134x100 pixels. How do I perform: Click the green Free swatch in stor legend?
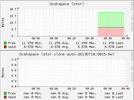pyautogui.click(x=5, y=43)
